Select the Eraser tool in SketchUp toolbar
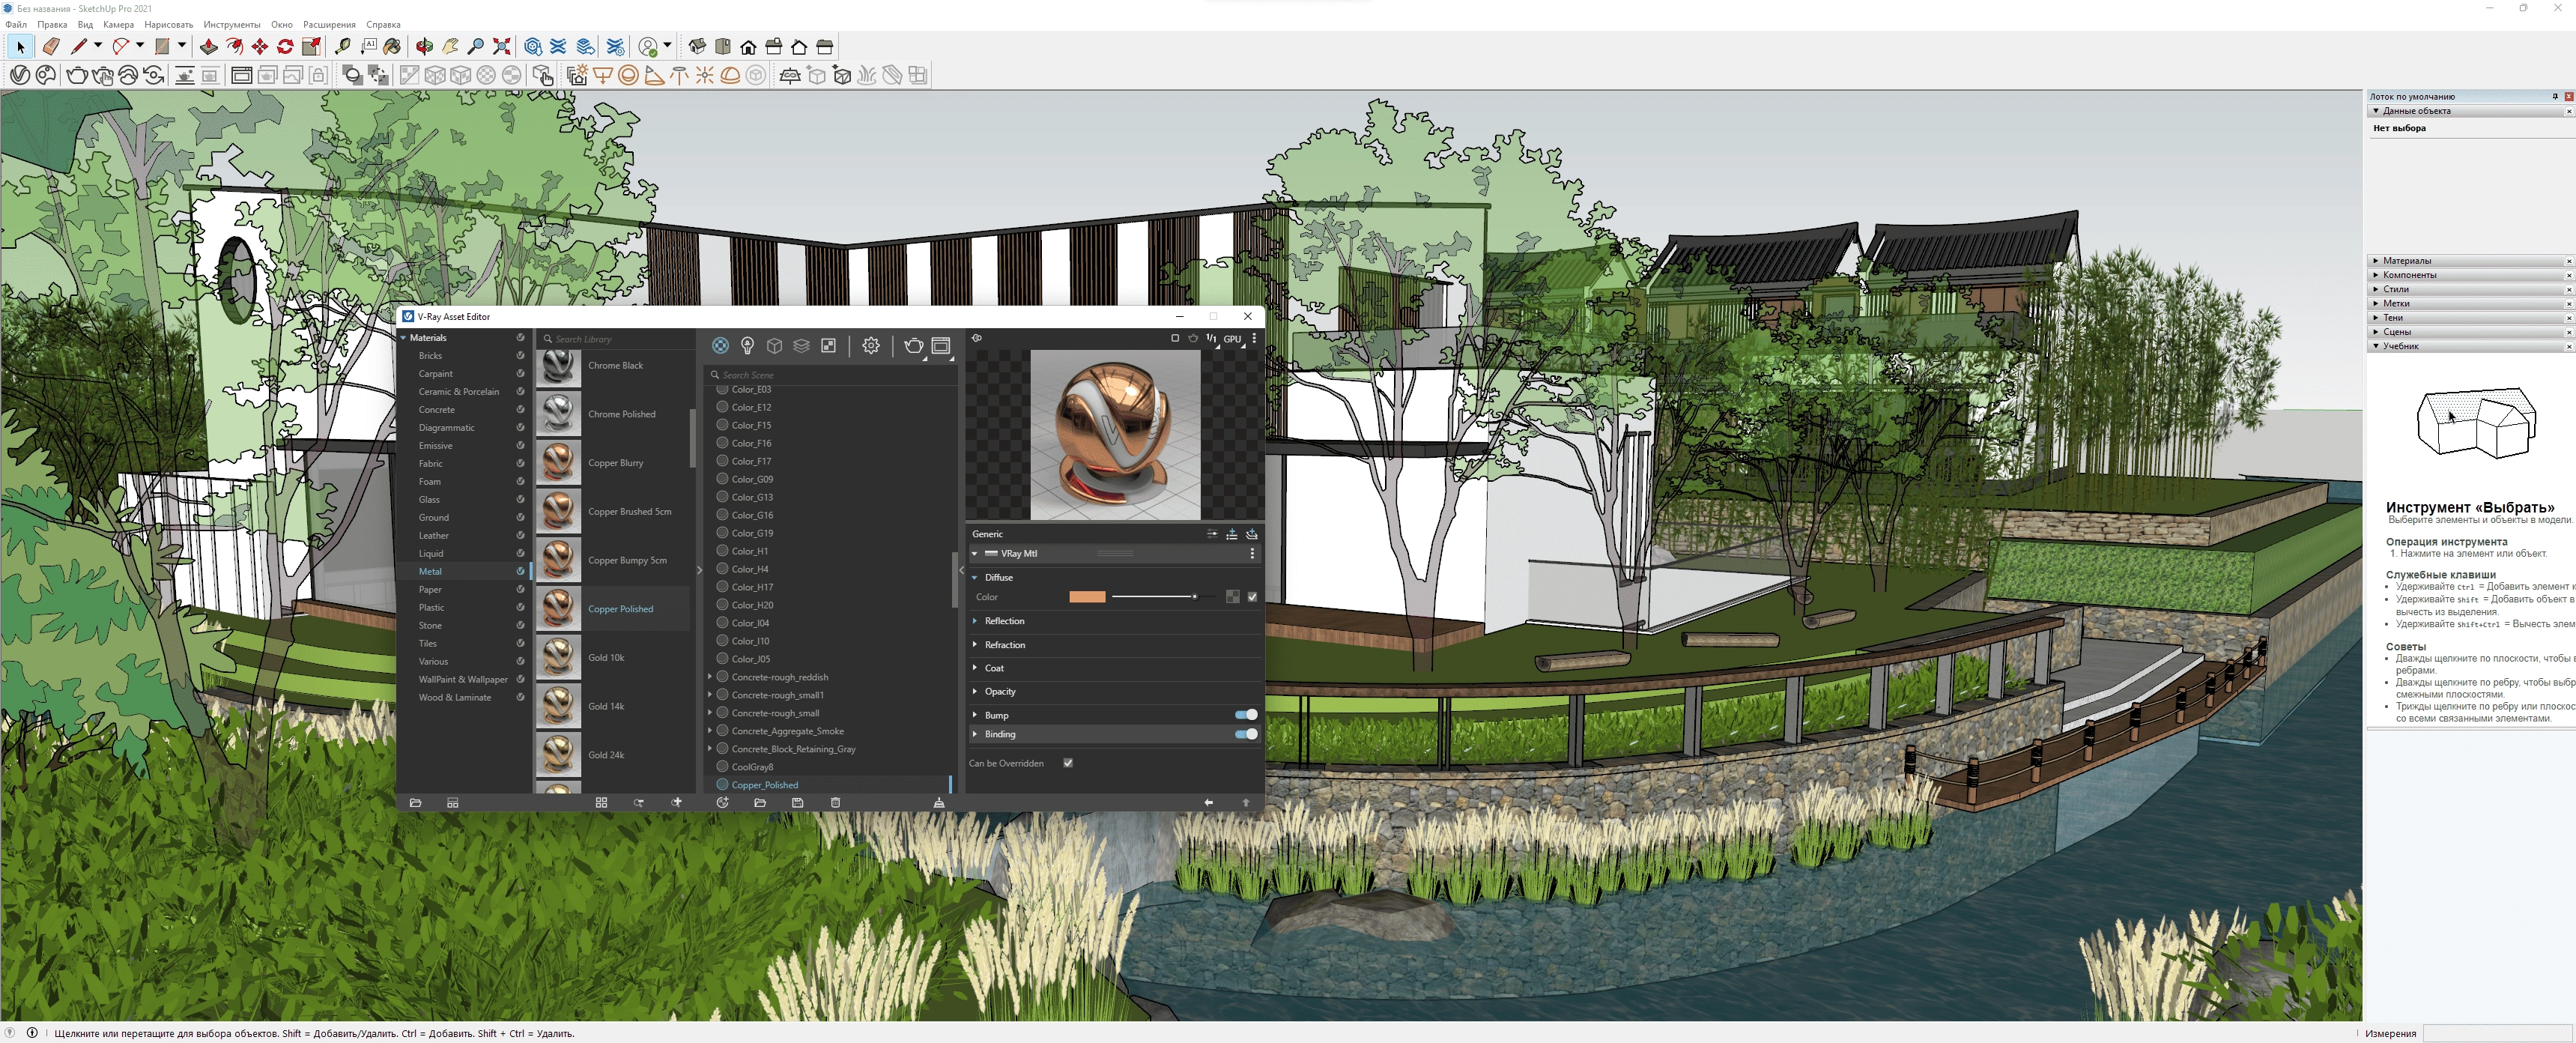 click(x=51, y=46)
